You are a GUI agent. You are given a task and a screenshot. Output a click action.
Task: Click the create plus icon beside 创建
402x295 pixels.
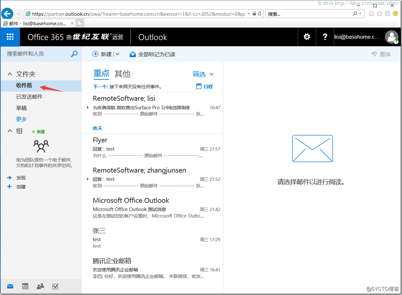point(9,187)
